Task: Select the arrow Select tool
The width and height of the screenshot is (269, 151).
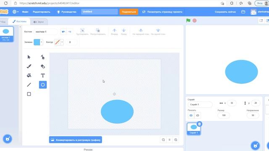Action: click(29, 57)
